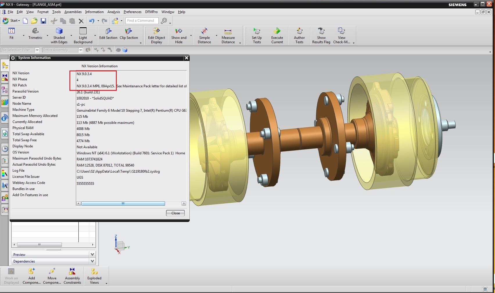Redo with the gray arrow icon
The image size is (495, 293).
[x=105, y=21]
